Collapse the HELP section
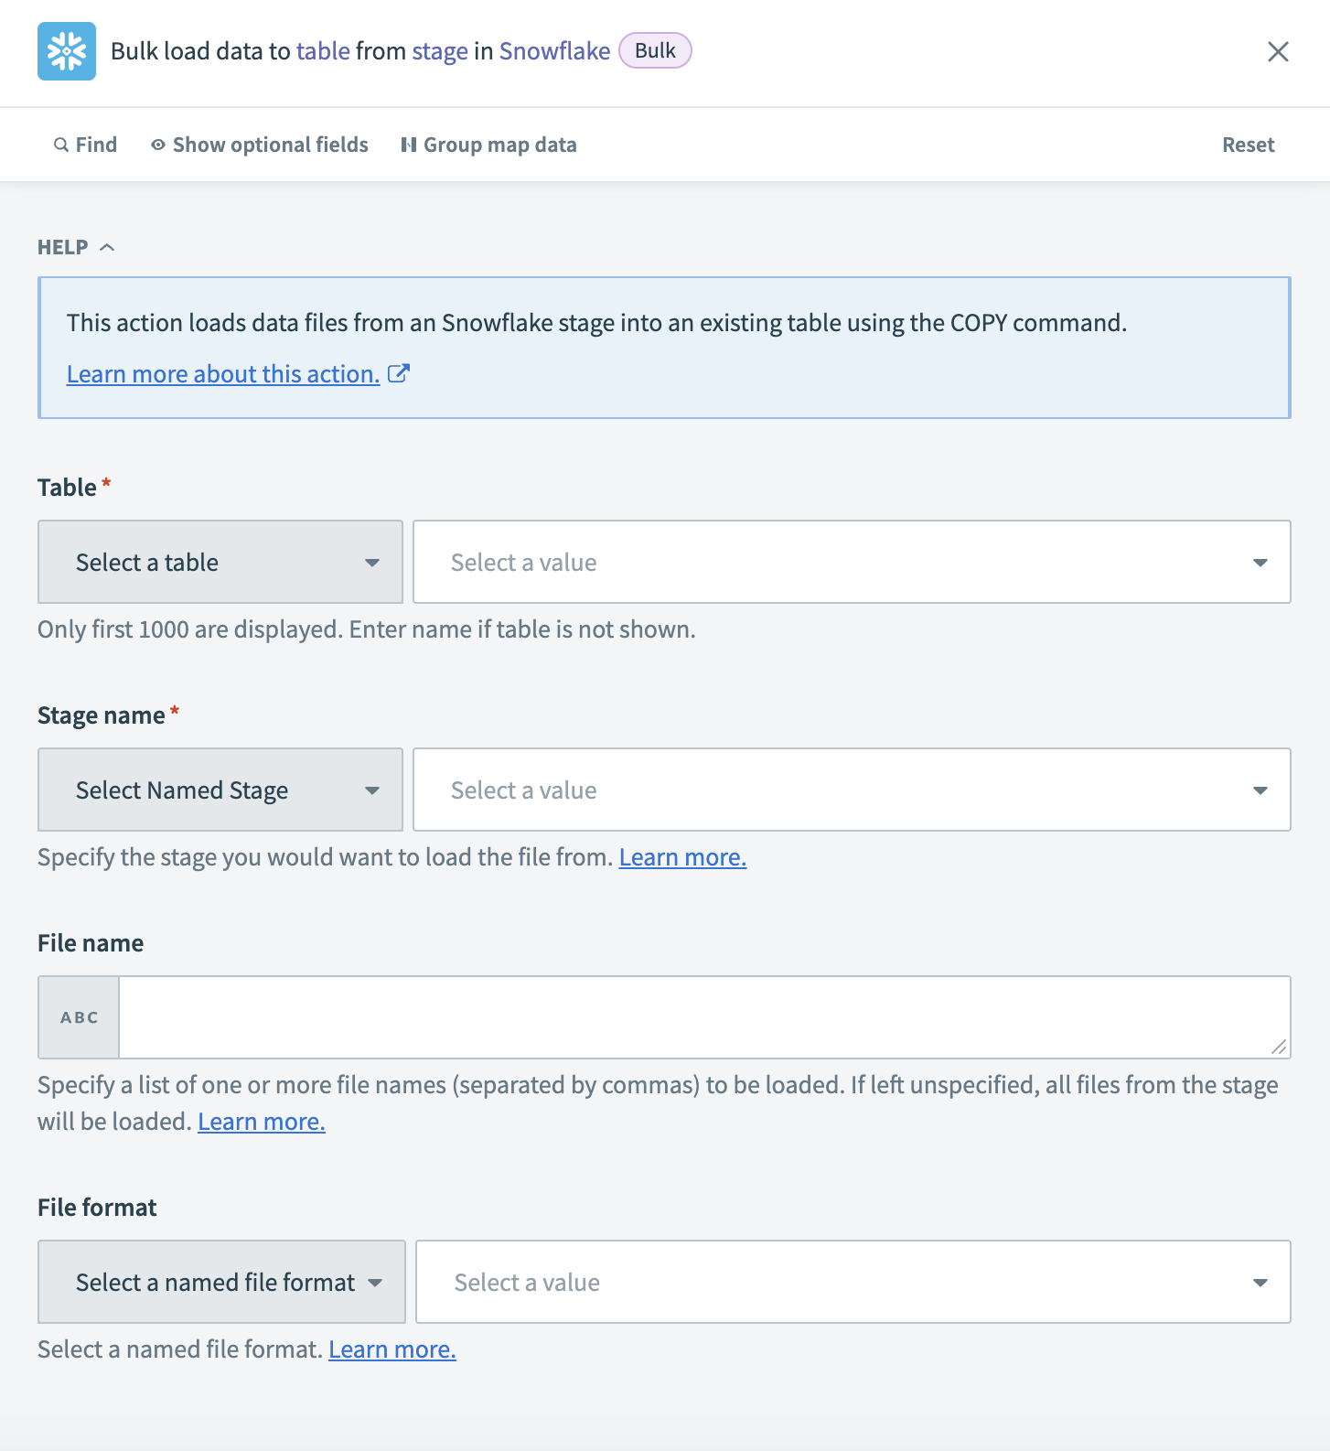Image resolution: width=1330 pixels, height=1451 pixels. tap(108, 246)
